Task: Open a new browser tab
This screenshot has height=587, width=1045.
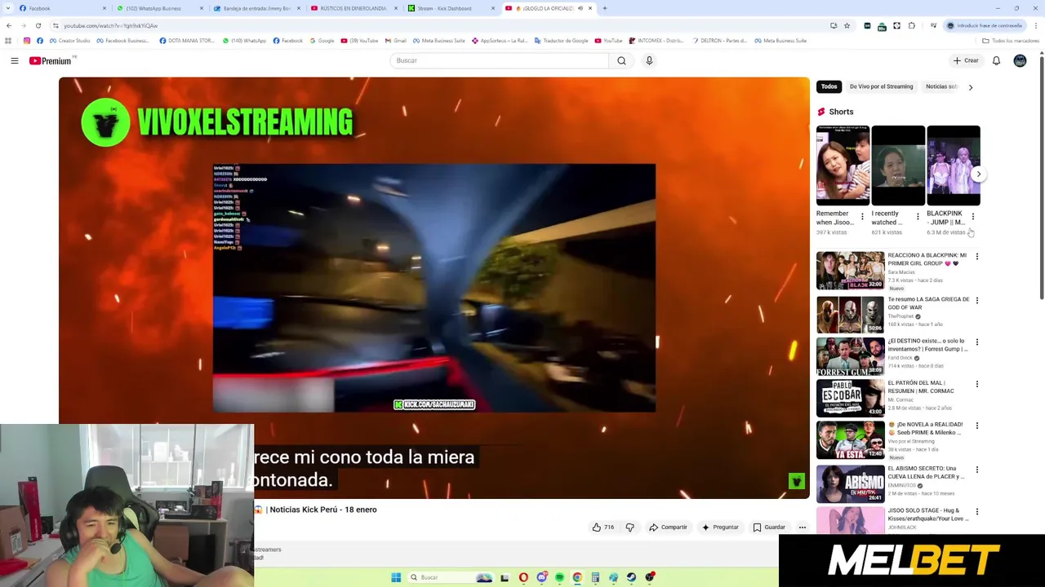Action: click(x=604, y=8)
